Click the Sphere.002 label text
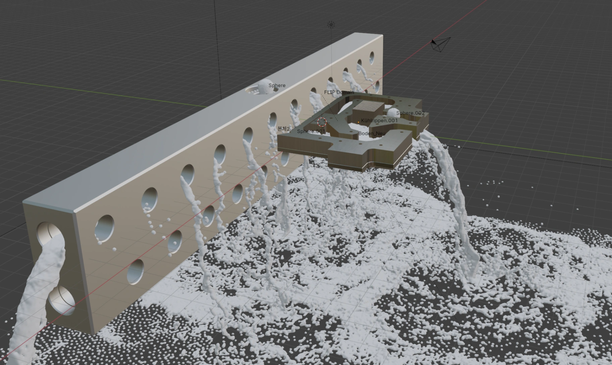 pos(410,113)
